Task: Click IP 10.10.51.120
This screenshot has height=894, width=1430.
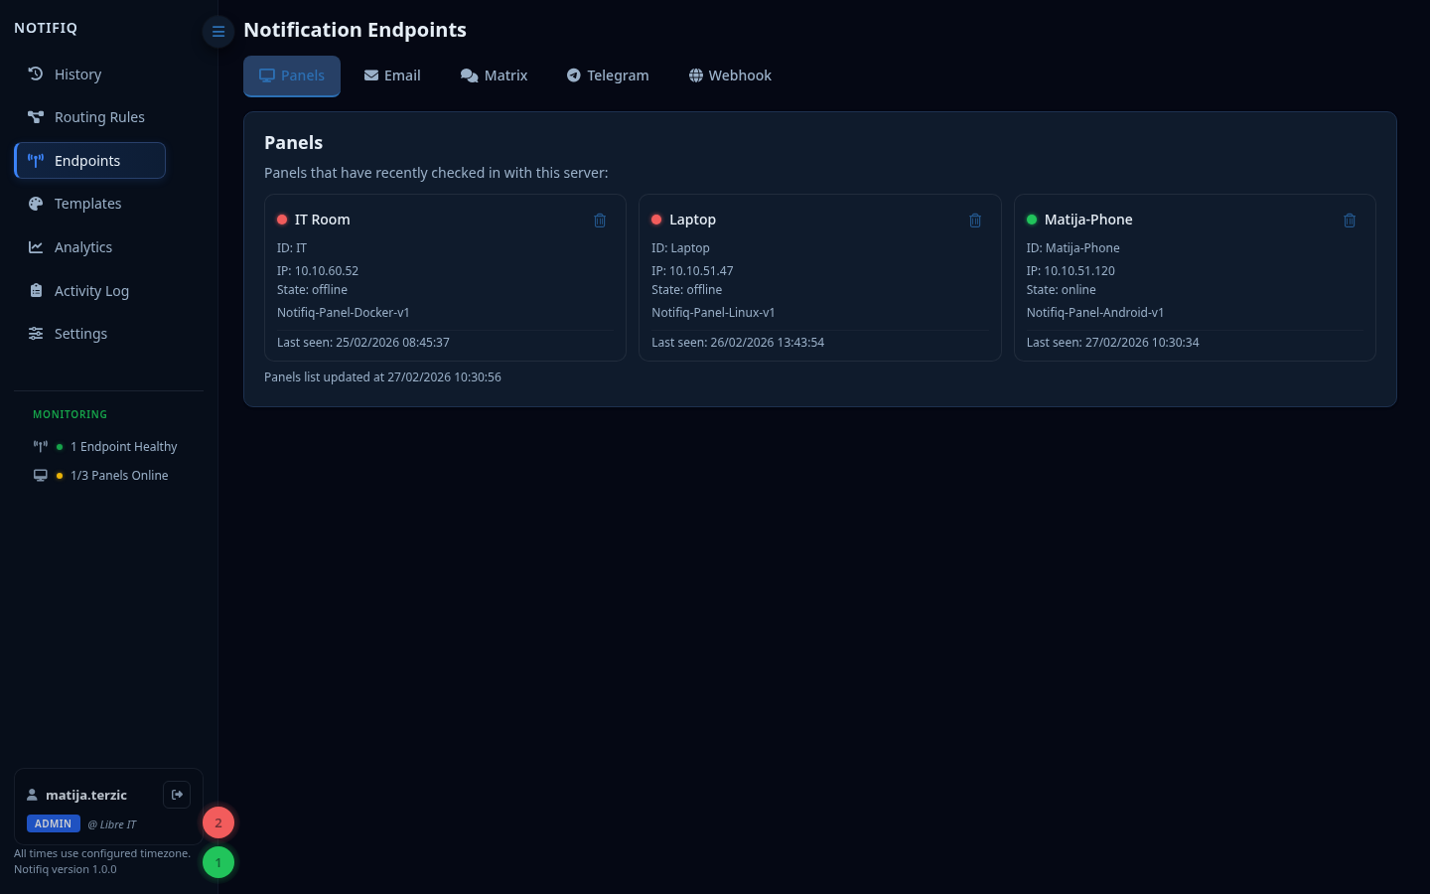Action: 1071,270
